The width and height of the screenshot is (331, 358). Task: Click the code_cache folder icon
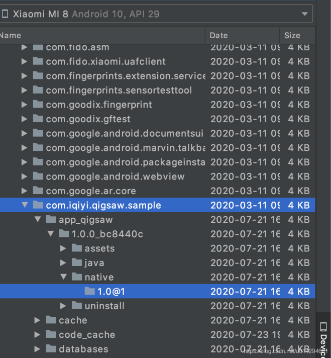point(51,334)
